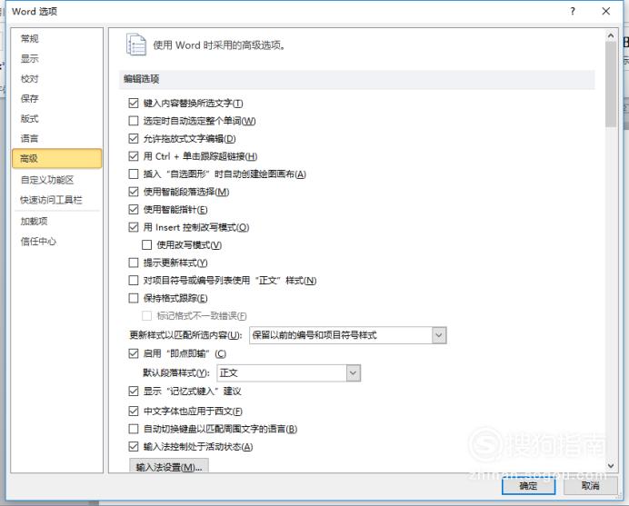Select 保存 category in sidebar
This screenshot has width=629, height=506.
(x=56, y=98)
